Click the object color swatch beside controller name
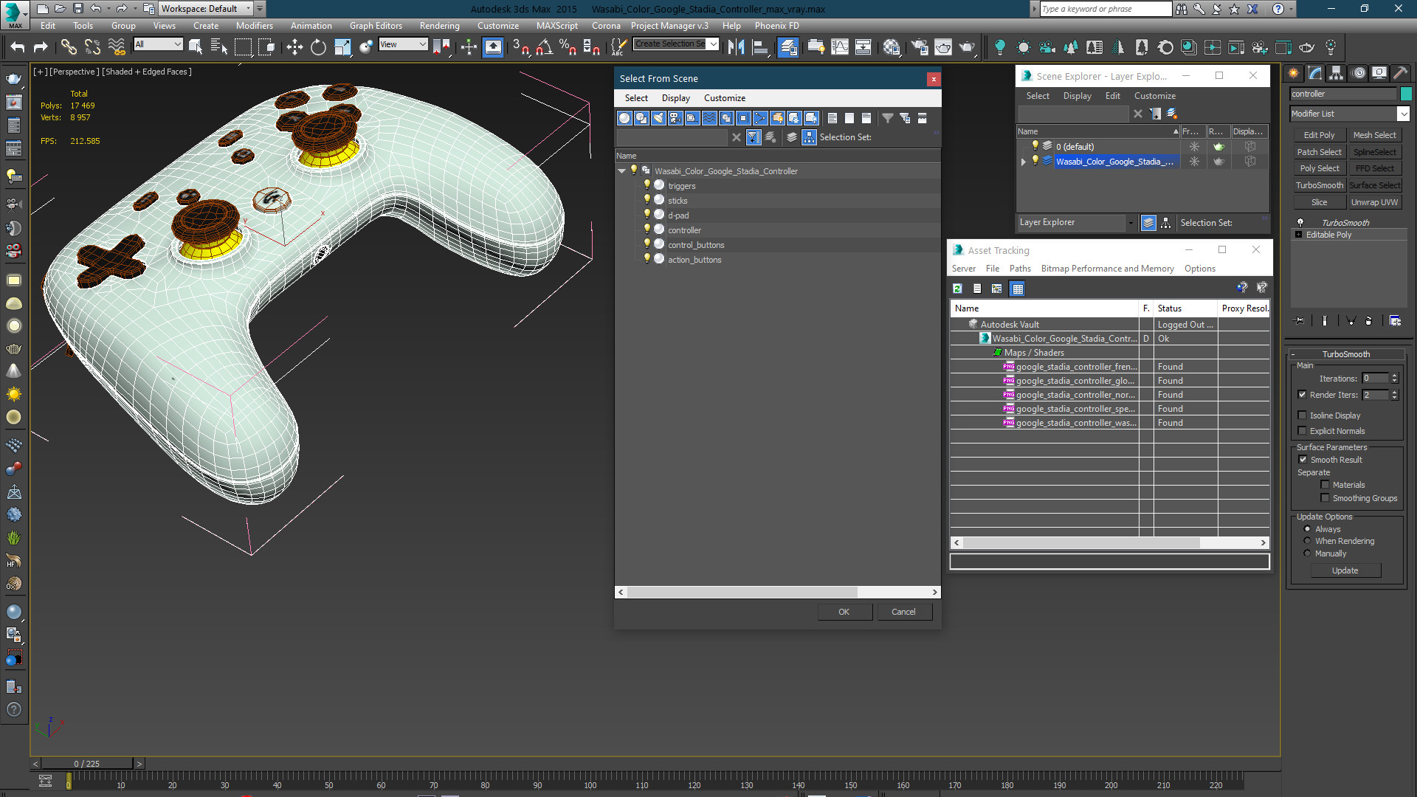The width and height of the screenshot is (1417, 797). point(1405,94)
